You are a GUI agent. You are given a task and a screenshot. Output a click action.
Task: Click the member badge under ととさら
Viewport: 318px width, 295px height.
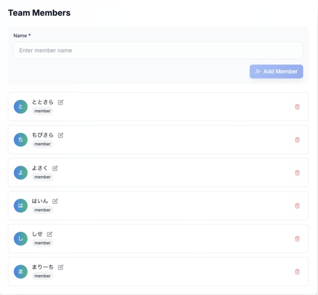(43, 111)
